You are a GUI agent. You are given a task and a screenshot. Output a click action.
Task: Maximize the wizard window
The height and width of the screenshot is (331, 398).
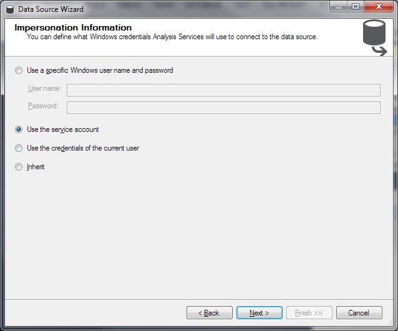(356, 7)
